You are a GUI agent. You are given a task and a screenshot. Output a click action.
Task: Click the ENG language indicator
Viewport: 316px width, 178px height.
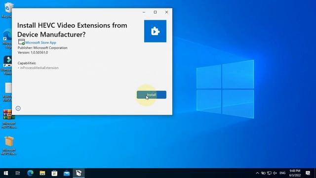(x=282, y=173)
